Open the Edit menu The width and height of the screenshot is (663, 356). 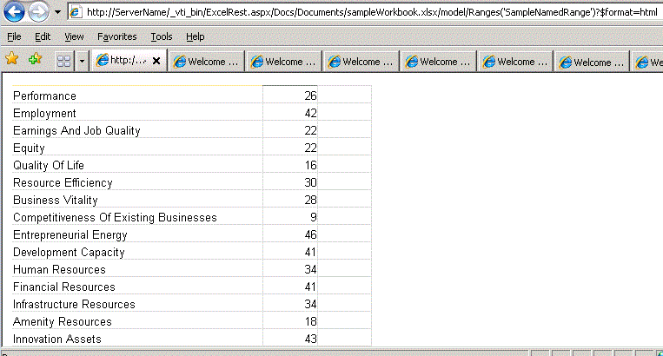43,36
